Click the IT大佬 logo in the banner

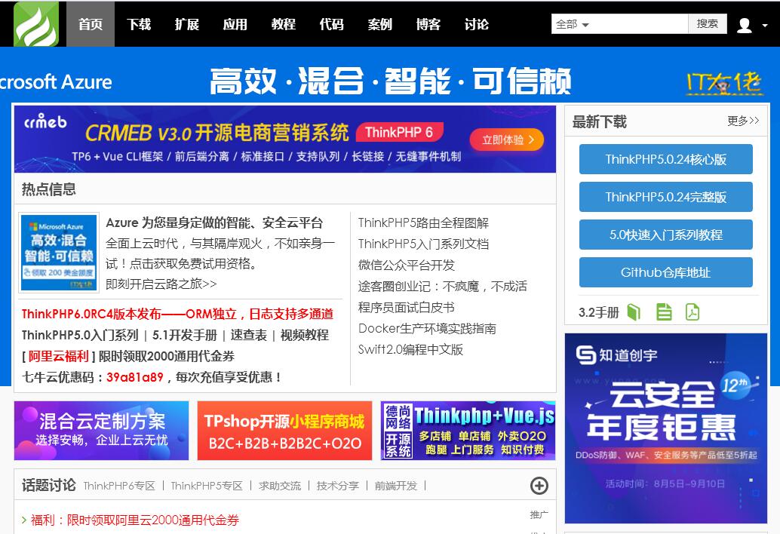[x=723, y=83]
